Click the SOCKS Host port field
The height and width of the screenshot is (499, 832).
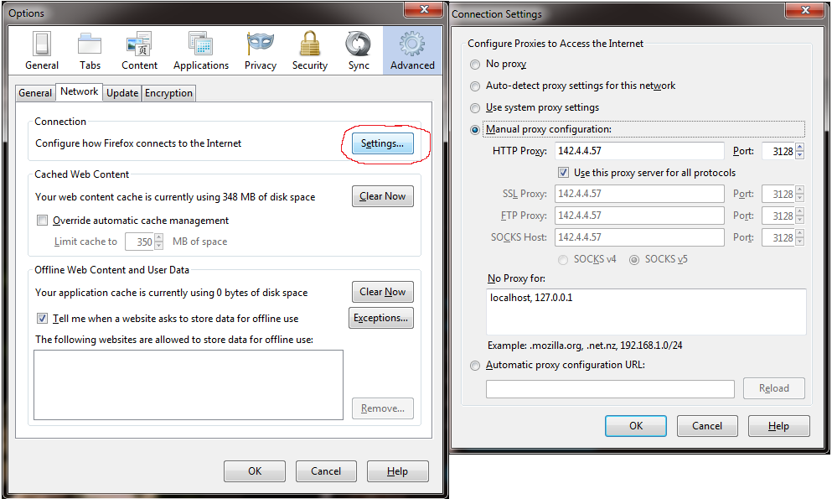pos(778,238)
